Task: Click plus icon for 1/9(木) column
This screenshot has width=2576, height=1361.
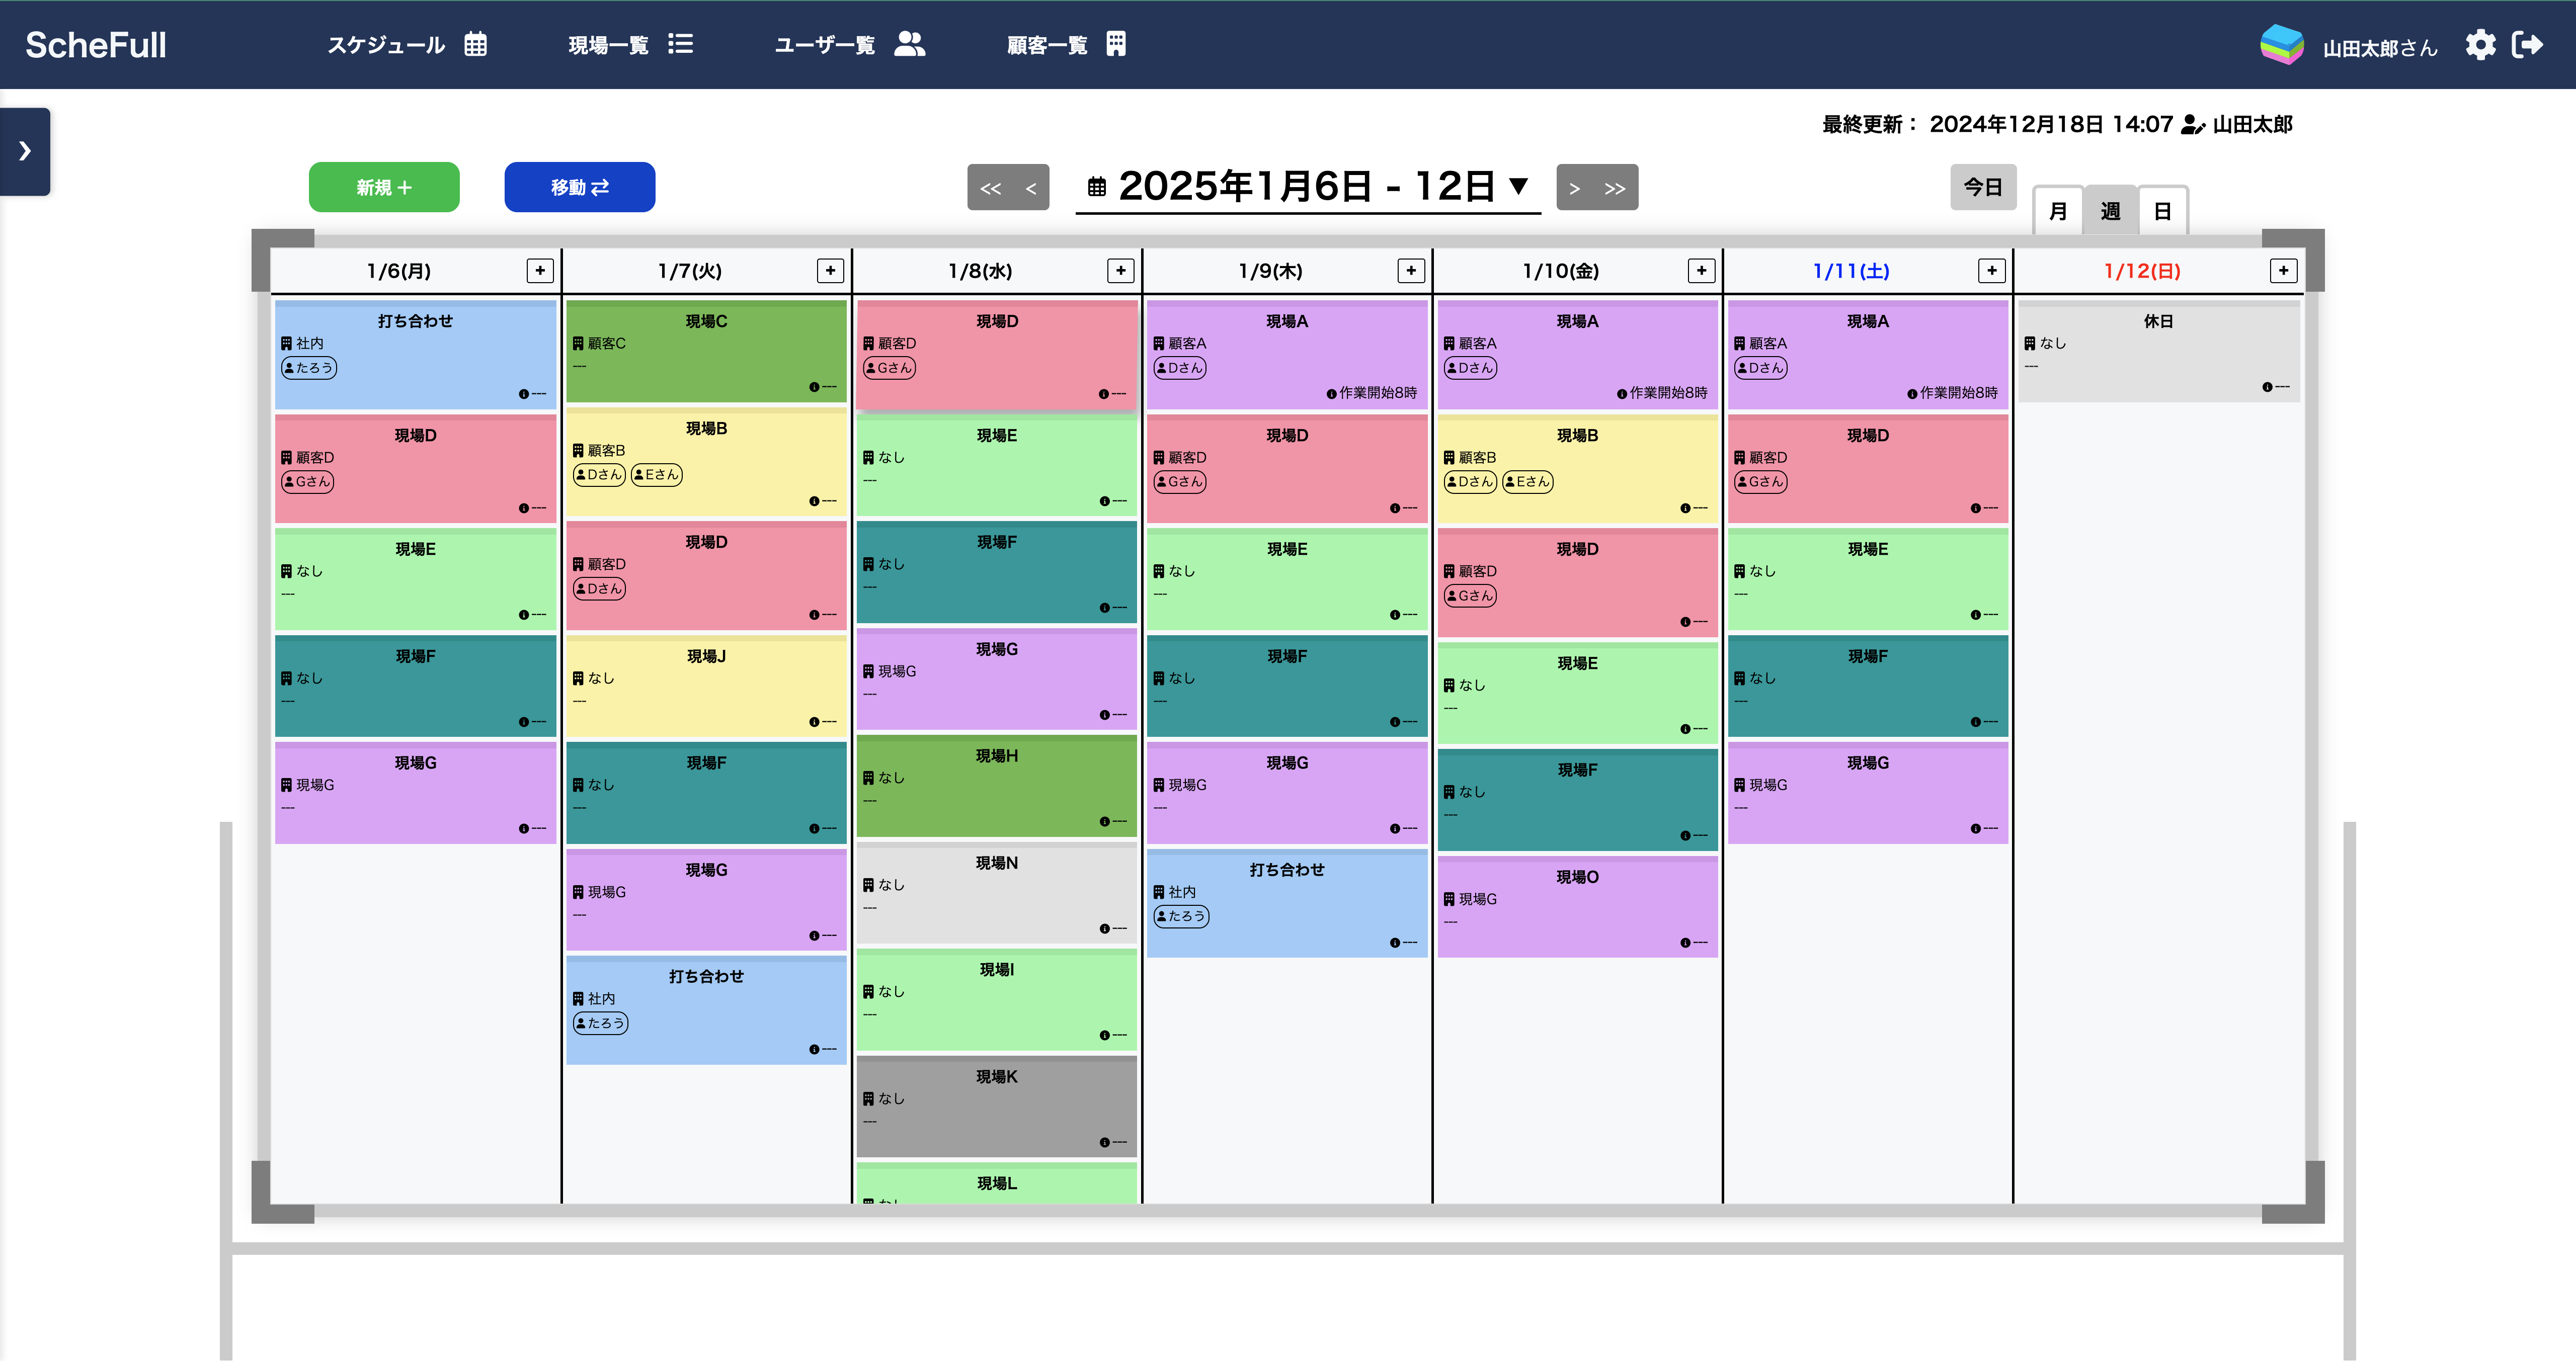Action: (x=1411, y=270)
